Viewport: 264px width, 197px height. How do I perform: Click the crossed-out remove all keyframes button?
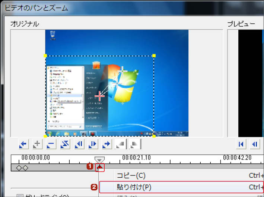[65, 144]
